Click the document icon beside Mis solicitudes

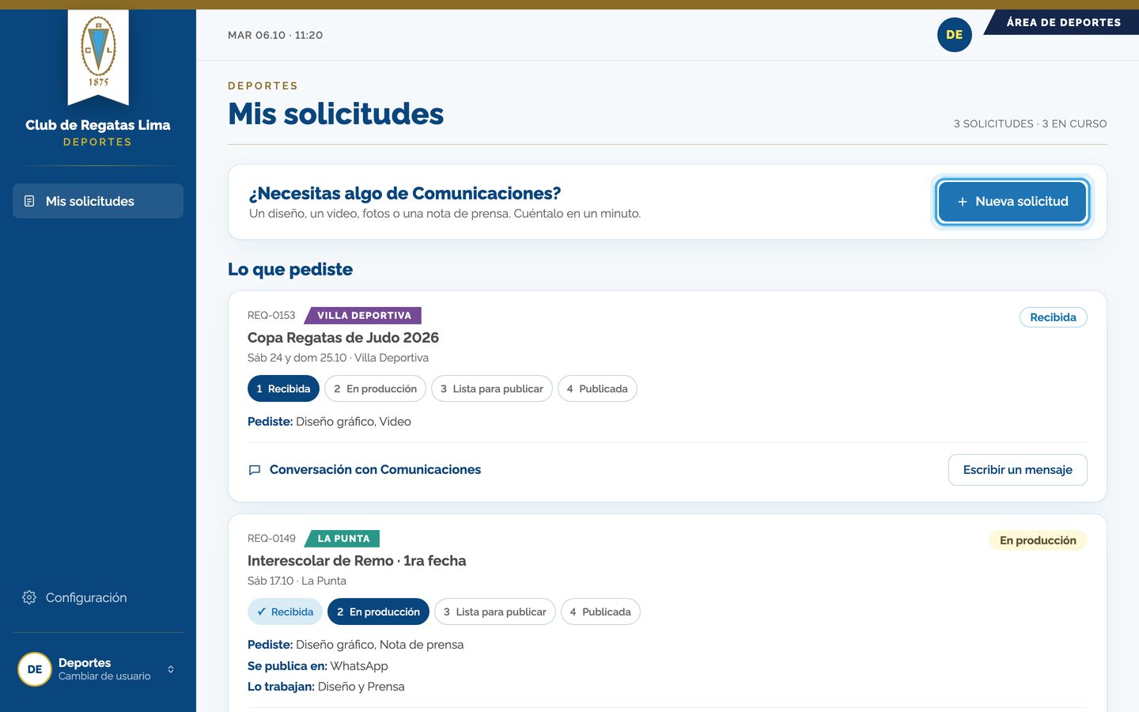point(29,201)
